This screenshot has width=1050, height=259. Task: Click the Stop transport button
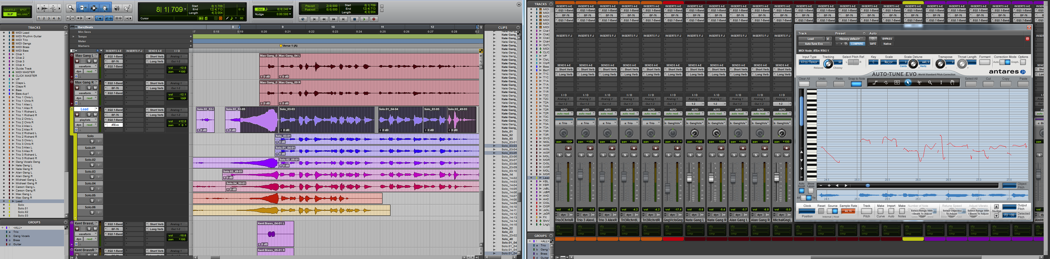[x=355, y=19]
